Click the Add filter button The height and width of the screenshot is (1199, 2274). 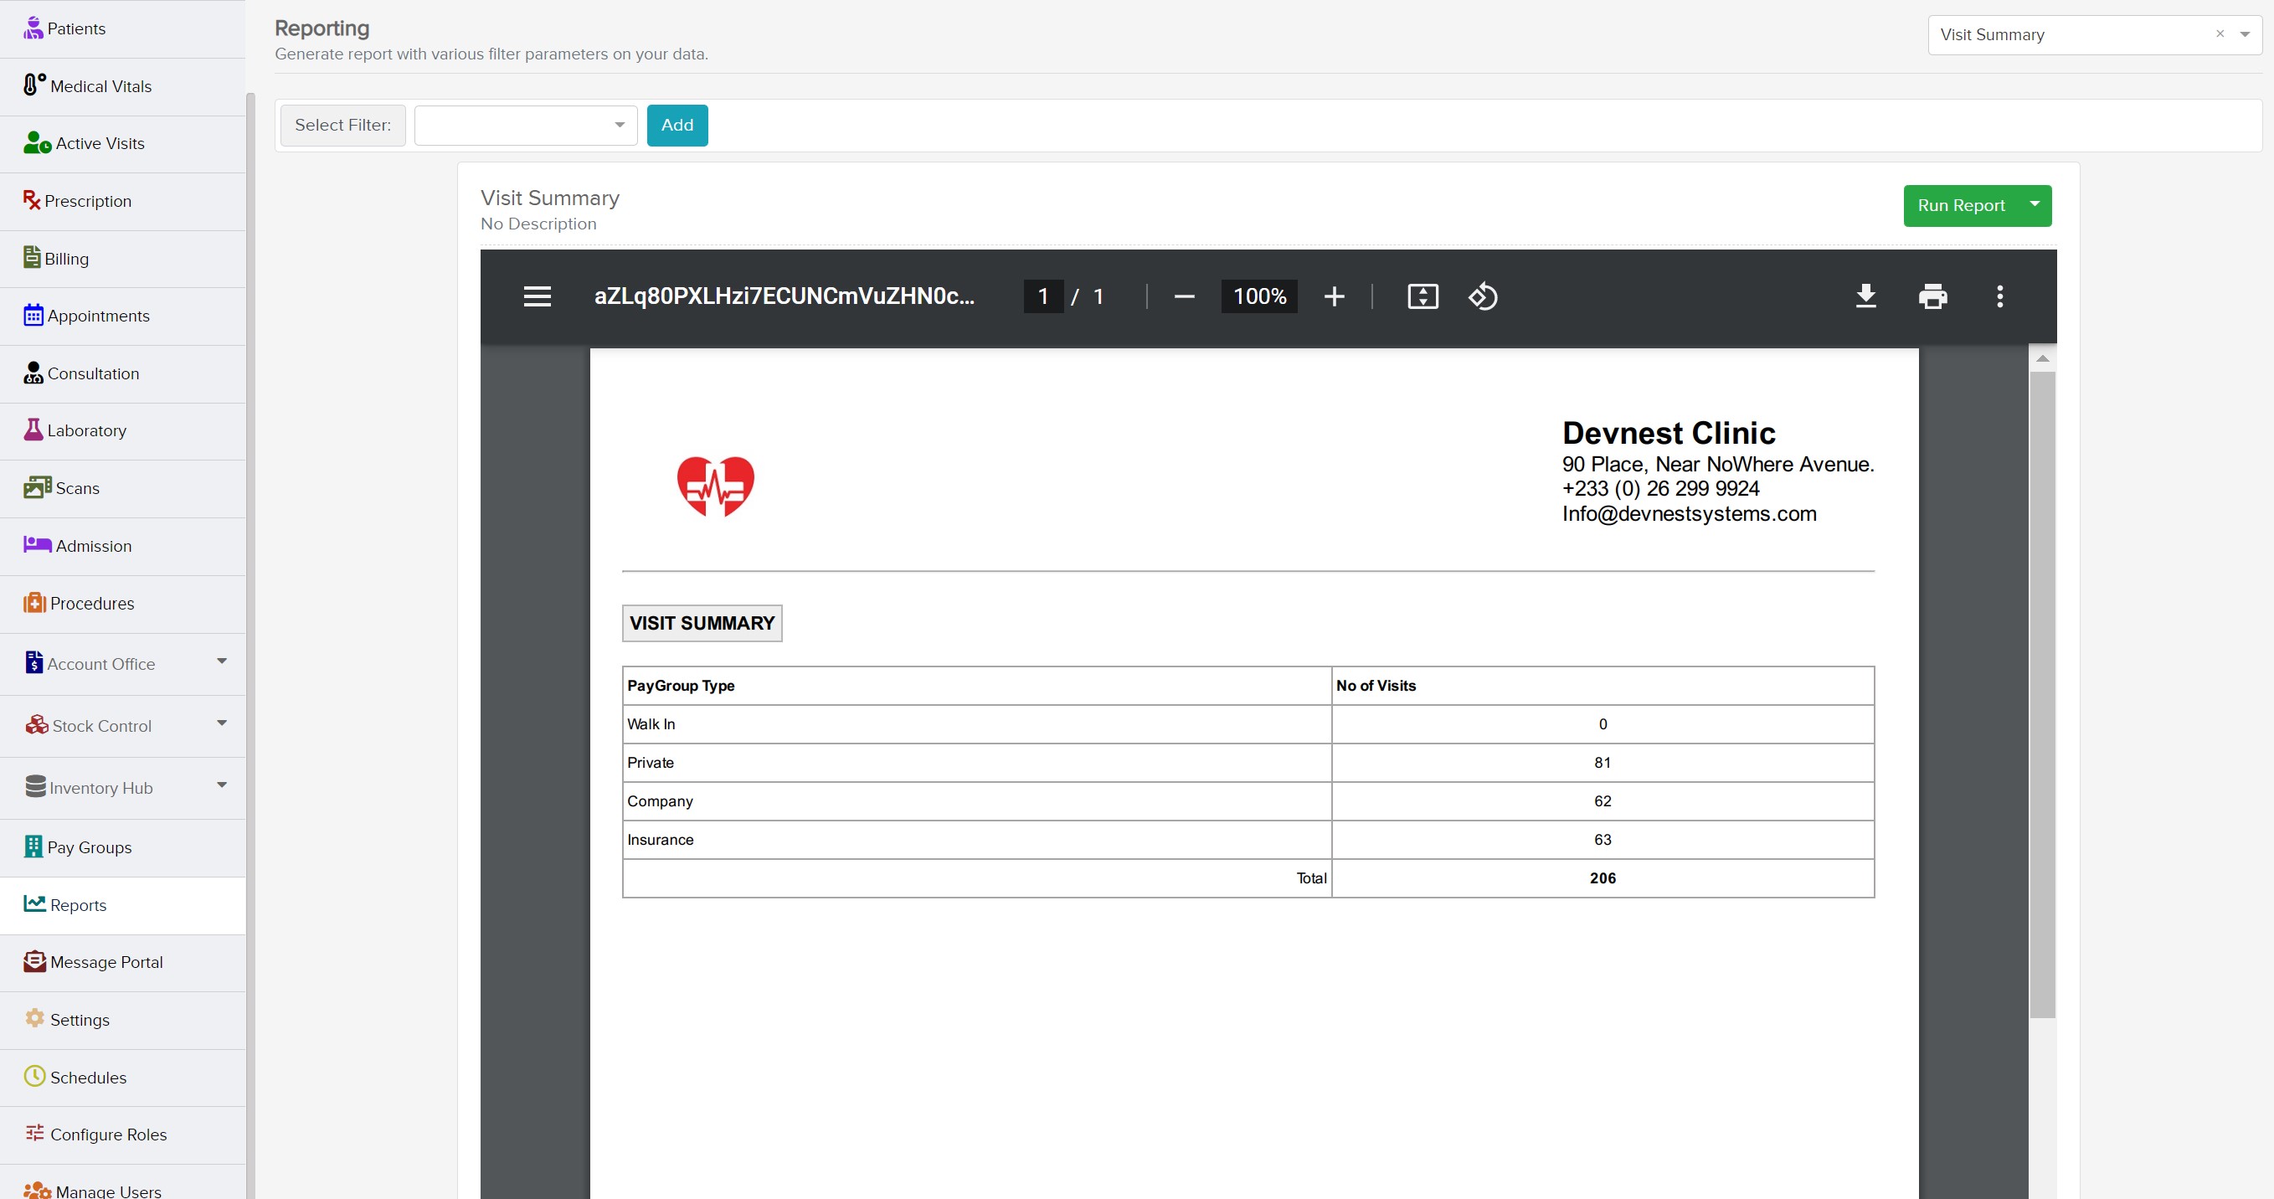tap(677, 125)
